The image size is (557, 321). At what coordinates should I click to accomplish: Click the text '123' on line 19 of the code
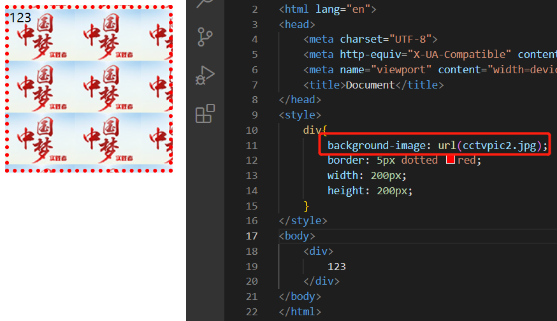click(336, 266)
